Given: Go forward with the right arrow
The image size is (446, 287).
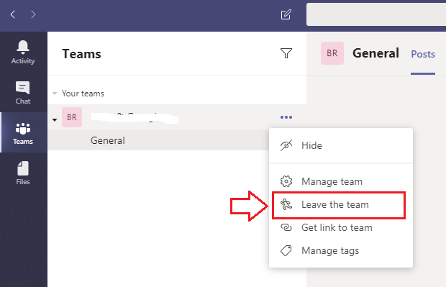Looking at the screenshot, I should click(33, 14).
